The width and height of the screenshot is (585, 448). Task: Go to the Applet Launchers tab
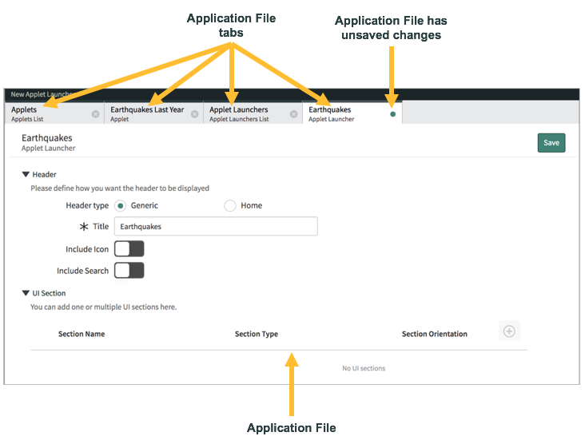pyautogui.click(x=244, y=113)
